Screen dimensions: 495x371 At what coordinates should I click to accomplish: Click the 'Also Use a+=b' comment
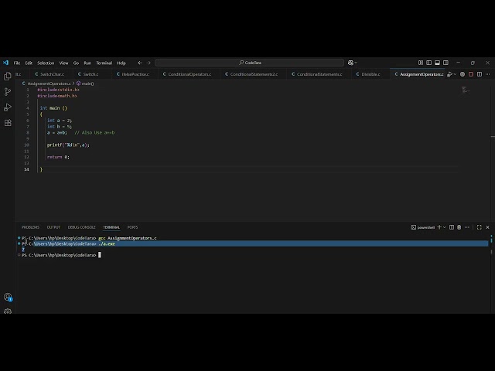tap(94, 132)
